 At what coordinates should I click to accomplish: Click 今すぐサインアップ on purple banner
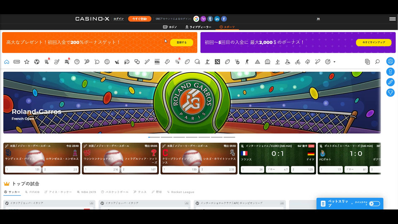374,42
